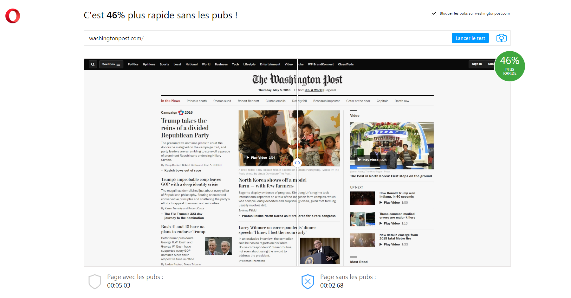Select the U.S. & World edition link
Image resolution: width=571 pixels, height=298 pixels.
pos(313,90)
